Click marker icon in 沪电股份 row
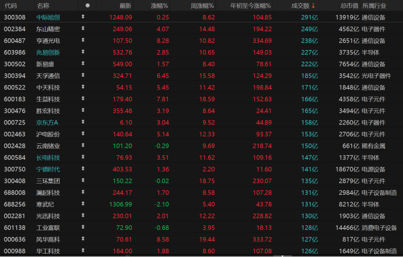The width and height of the screenshot is (403, 257). [x=83, y=134]
